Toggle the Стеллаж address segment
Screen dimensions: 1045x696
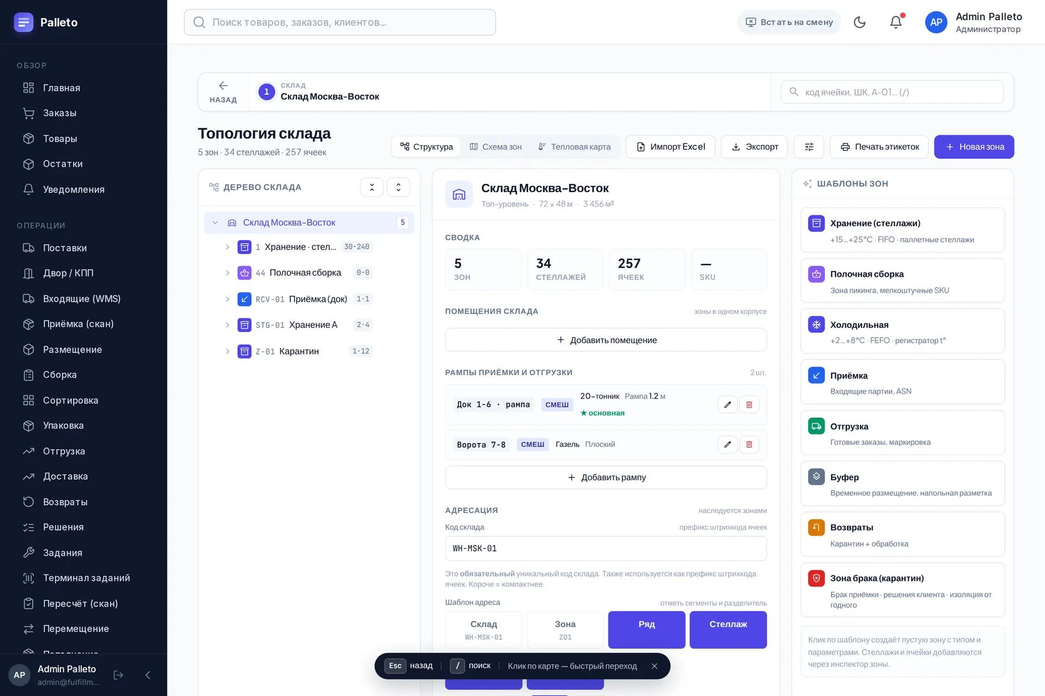pos(728,630)
